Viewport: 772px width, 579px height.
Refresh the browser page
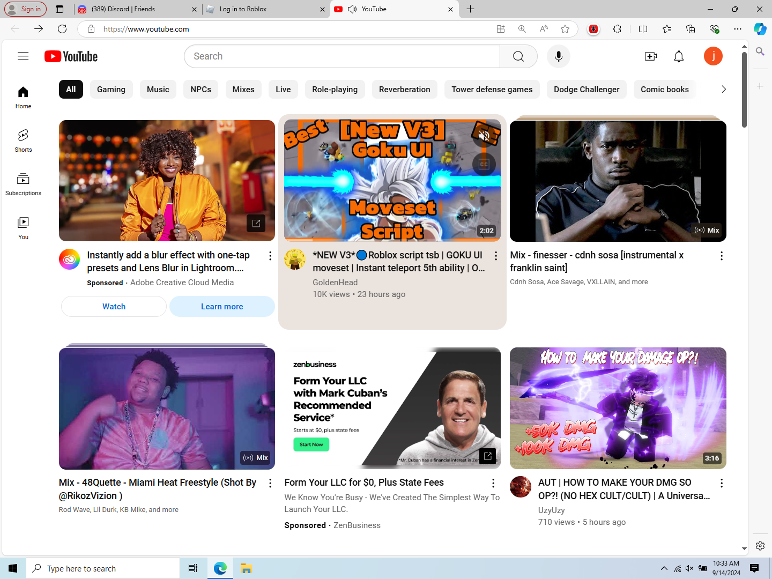click(62, 29)
